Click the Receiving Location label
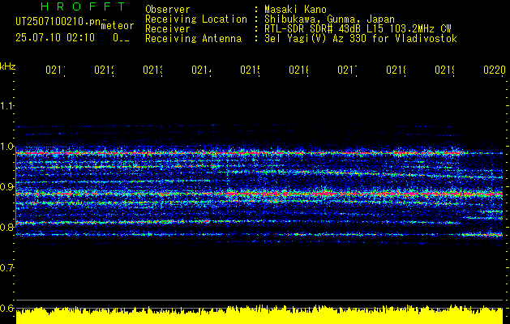 pyautogui.click(x=196, y=19)
